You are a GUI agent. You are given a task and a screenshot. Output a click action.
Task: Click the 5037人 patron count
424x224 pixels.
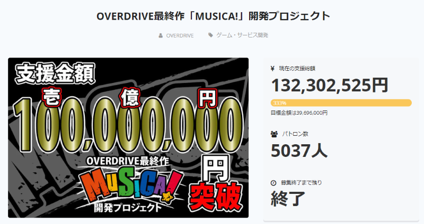(x=299, y=151)
